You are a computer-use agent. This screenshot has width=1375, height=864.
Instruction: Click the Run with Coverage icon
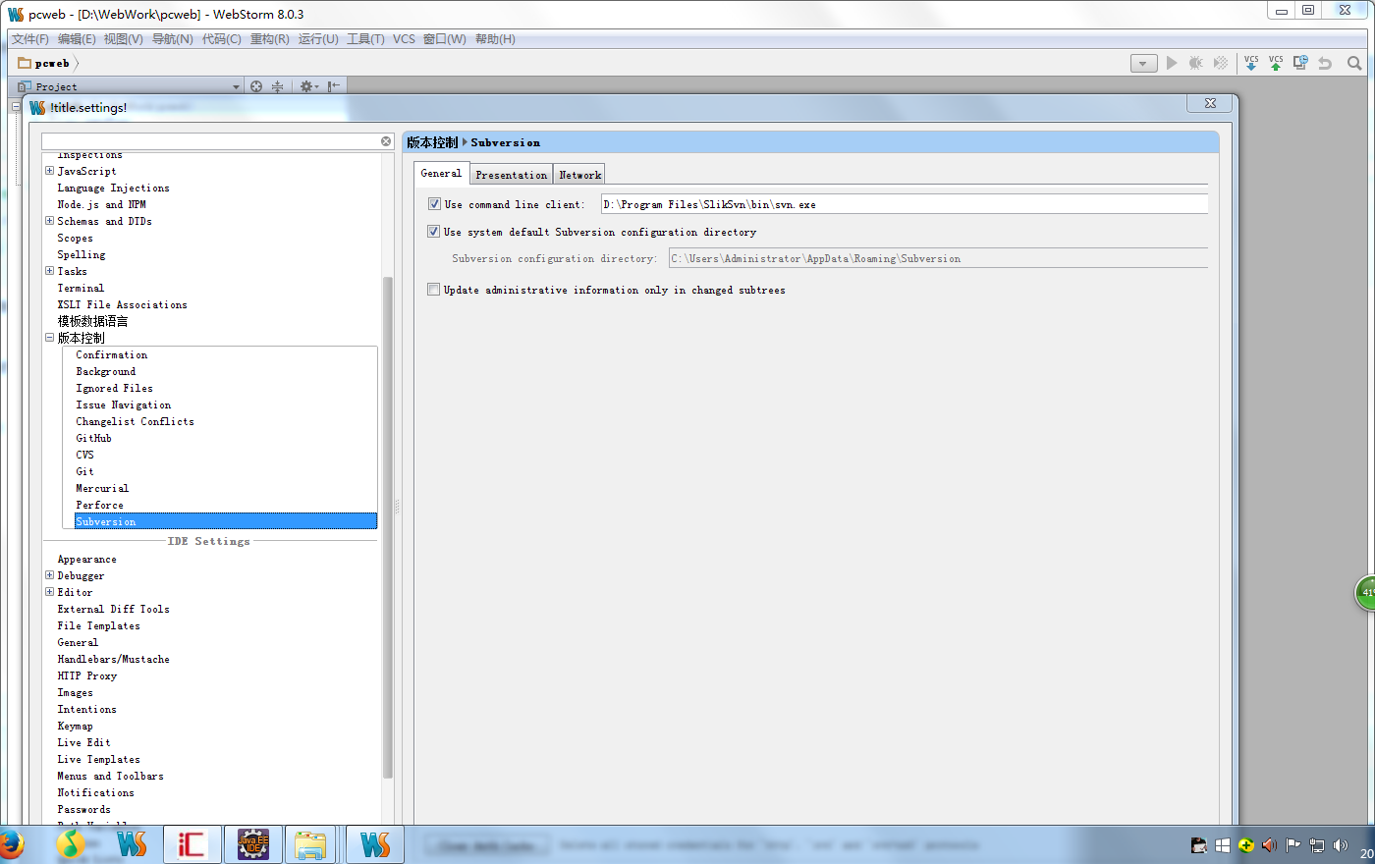(1221, 63)
